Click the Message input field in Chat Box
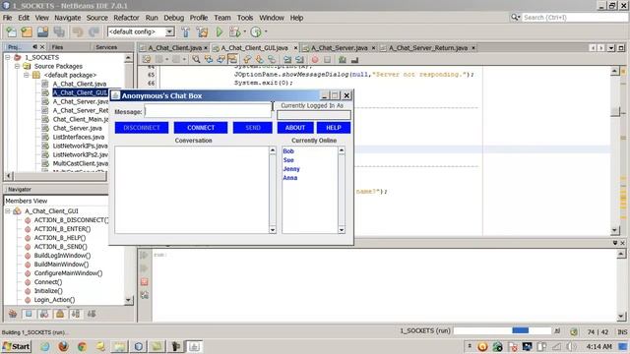The width and height of the screenshot is (630, 354). coord(208,111)
